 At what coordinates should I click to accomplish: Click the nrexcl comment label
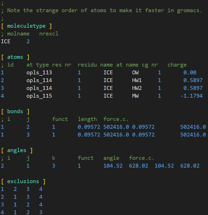pos(49,34)
